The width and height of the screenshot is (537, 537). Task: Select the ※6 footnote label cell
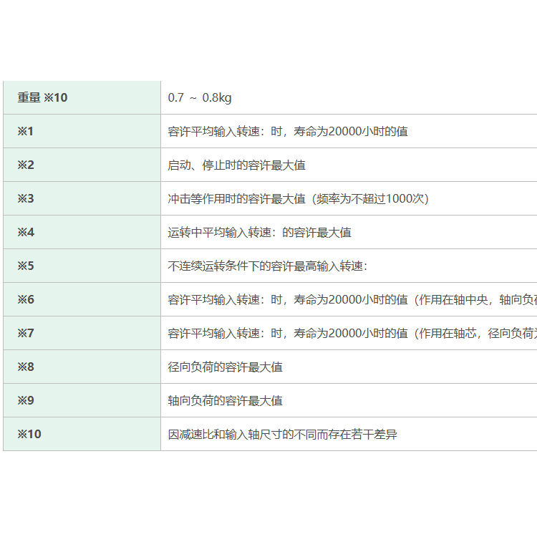pos(26,299)
